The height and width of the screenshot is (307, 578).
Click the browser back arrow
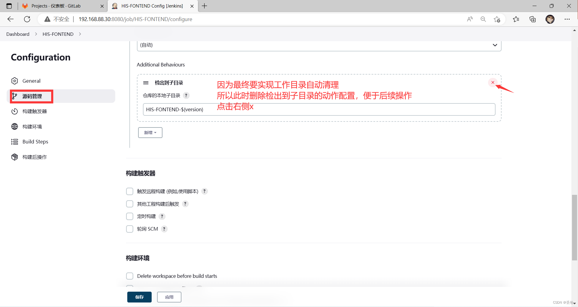pos(11,19)
